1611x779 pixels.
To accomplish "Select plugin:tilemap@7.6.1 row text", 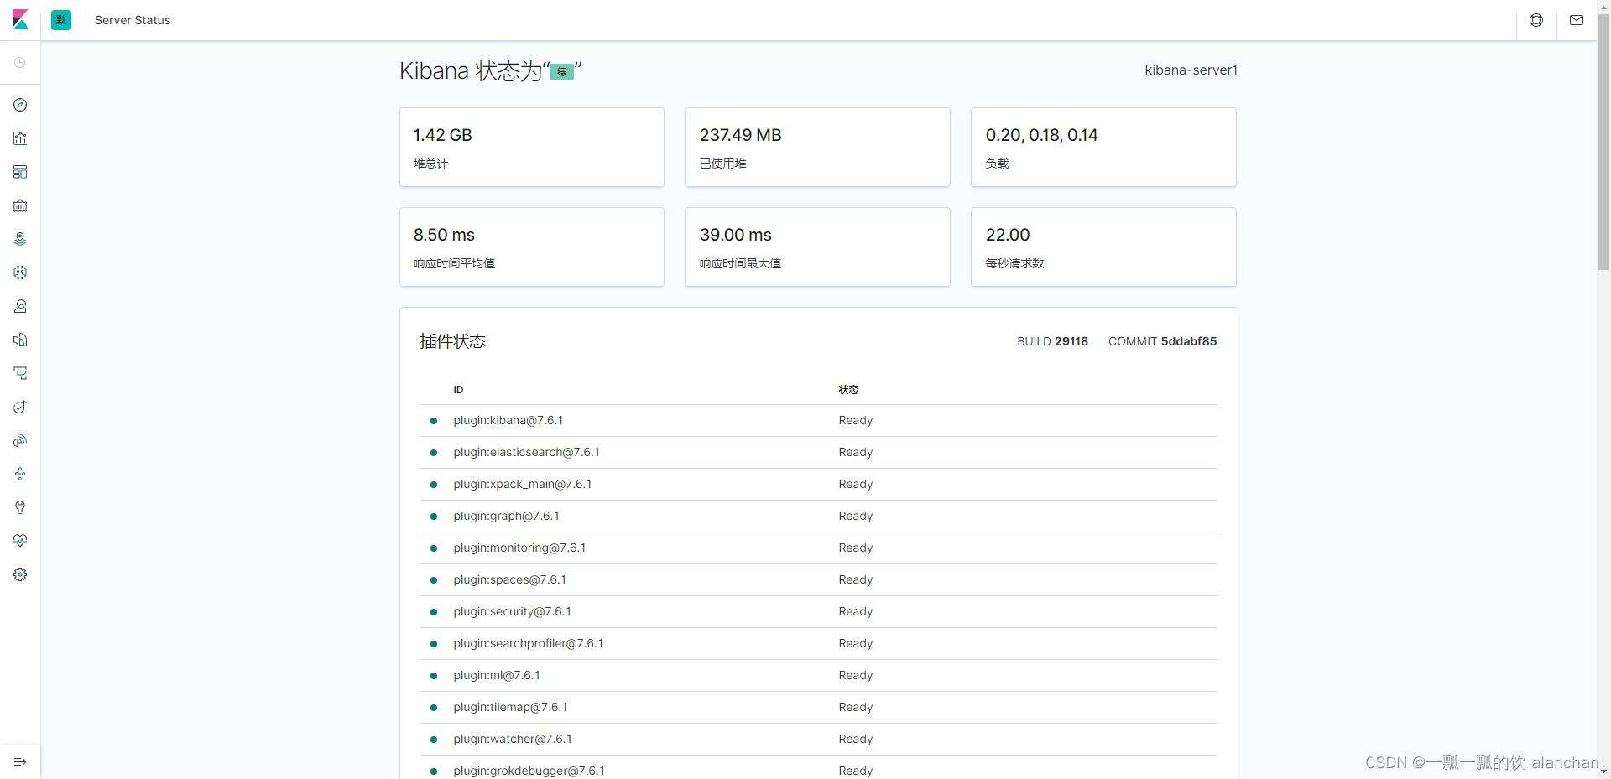I will tap(510, 708).
